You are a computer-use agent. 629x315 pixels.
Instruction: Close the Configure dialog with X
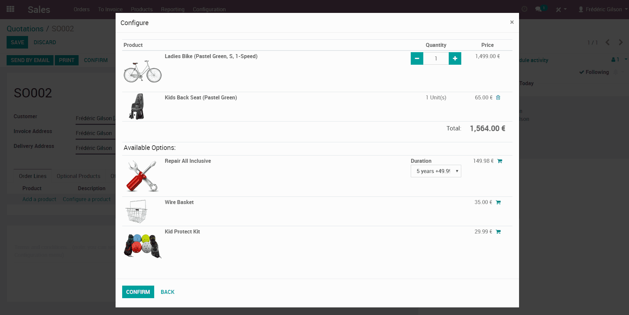coord(512,22)
